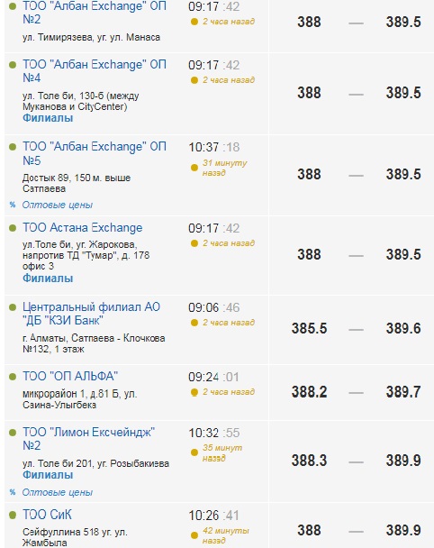The width and height of the screenshot is (434, 548).
Task: Click green status dot for ТОО Астана Exchange
Action: (x=13, y=228)
